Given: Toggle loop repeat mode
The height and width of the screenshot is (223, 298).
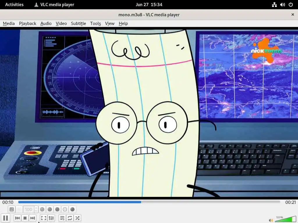Looking at the screenshot, I should pos(70,218).
